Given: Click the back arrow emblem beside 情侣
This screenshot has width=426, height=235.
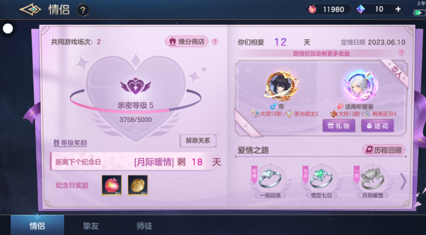Looking at the screenshot, I should pos(30,9).
